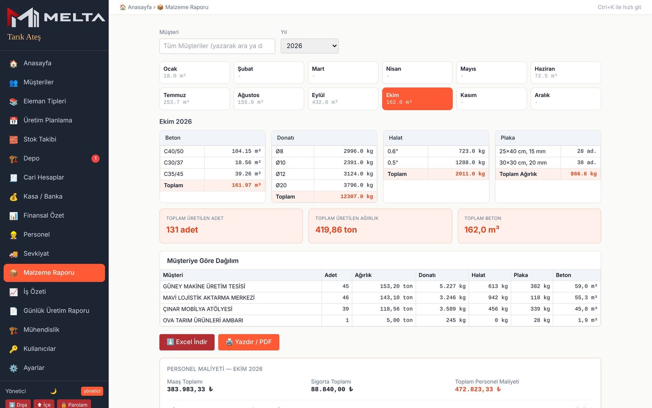Click the Dışa export button

pyautogui.click(x=18, y=404)
